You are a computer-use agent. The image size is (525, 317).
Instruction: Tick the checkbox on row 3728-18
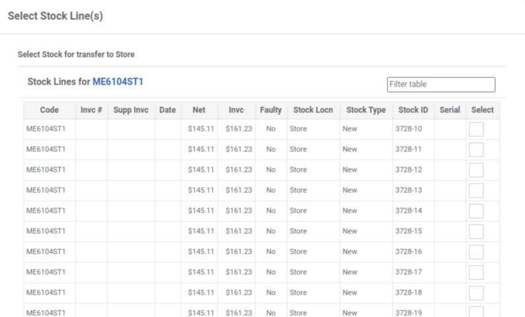point(475,293)
